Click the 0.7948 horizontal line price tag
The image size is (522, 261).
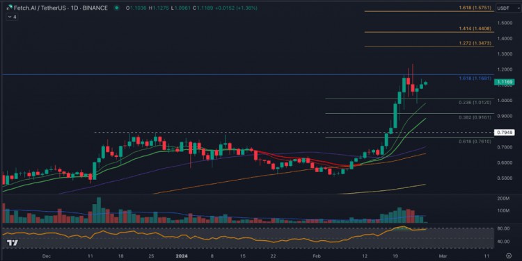point(504,133)
